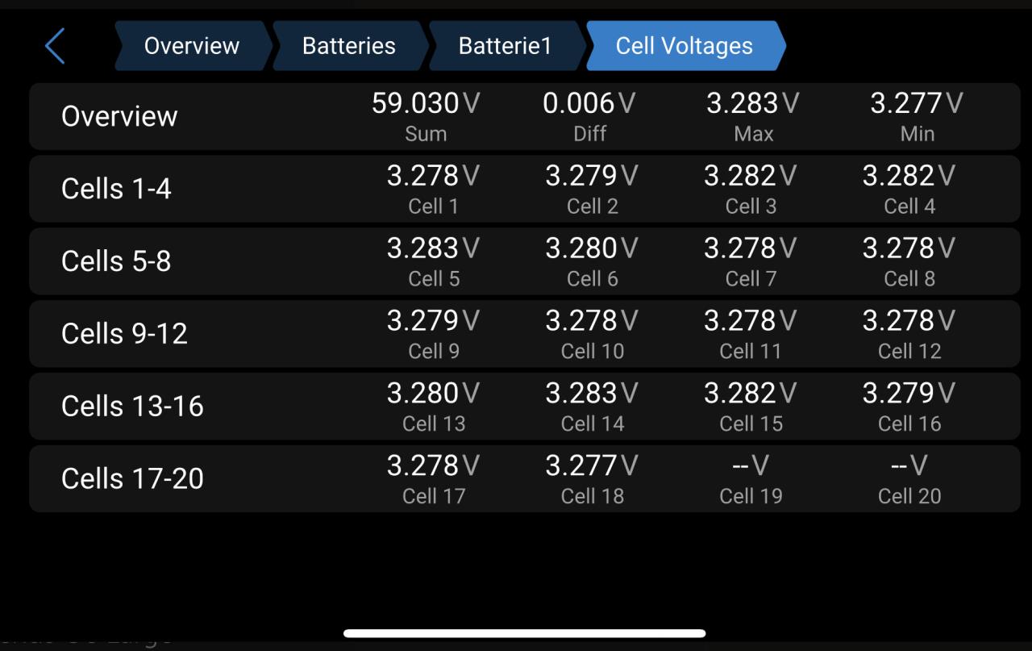Image resolution: width=1032 pixels, height=651 pixels.
Task: Tap Cell 5 voltage reading
Action: point(433,248)
